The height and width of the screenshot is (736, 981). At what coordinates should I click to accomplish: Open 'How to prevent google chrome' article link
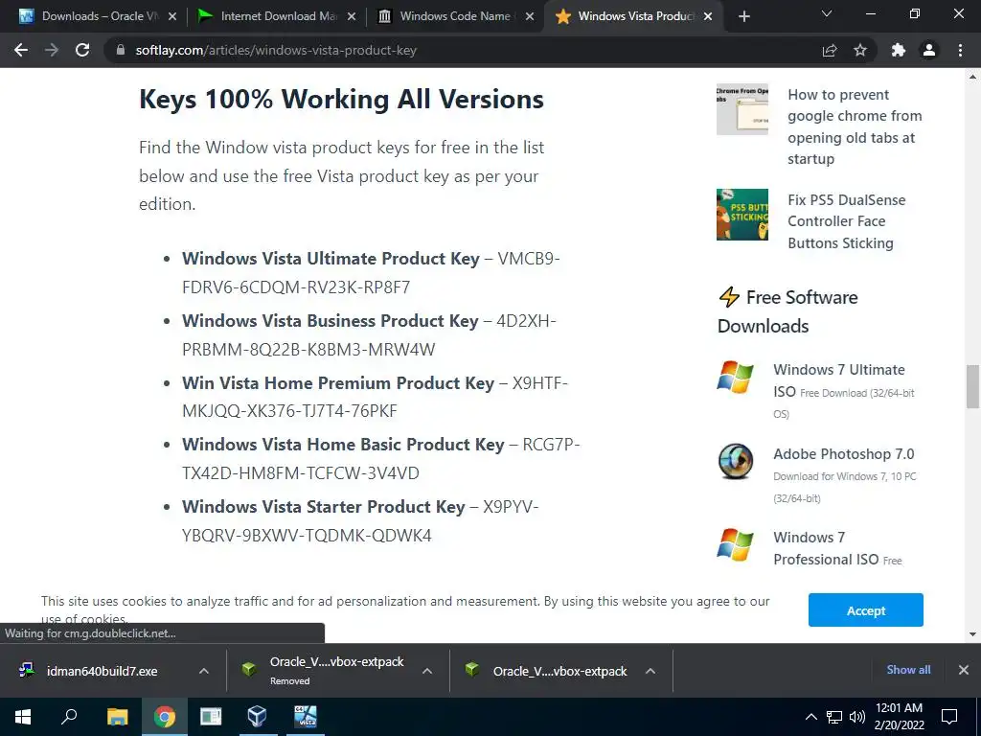pos(854,126)
